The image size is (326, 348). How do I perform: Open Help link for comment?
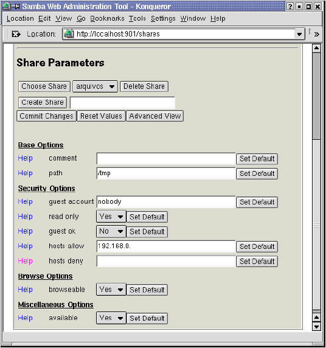click(x=25, y=158)
